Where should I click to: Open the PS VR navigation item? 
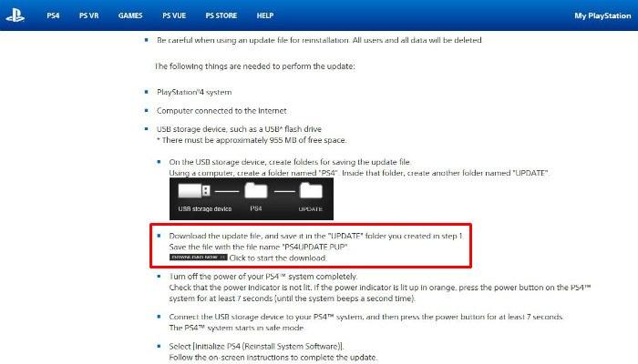(91, 15)
